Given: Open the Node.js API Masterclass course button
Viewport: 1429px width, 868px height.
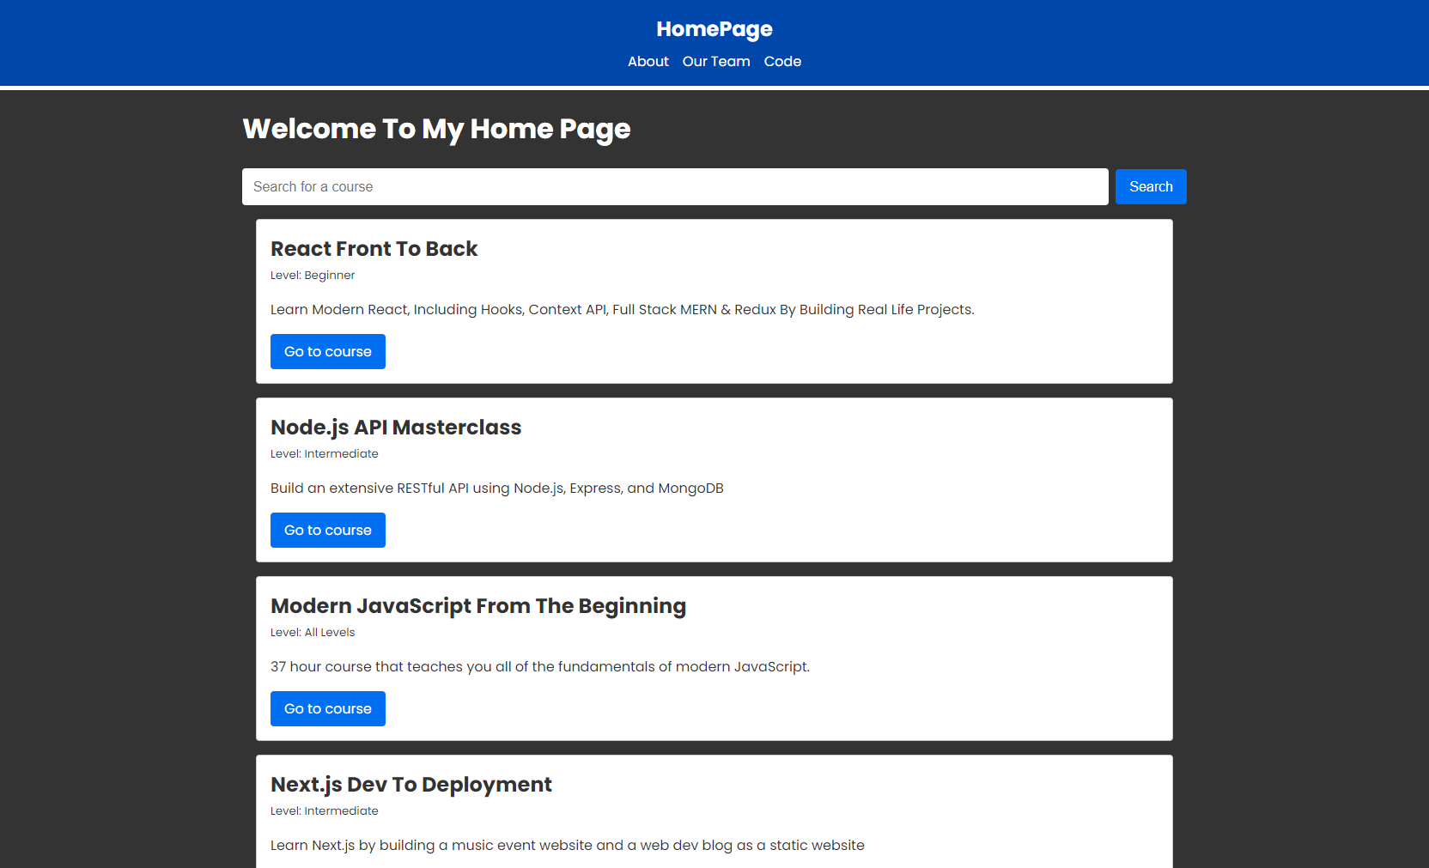Looking at the screenshot, I should click(x=327, y=531).
